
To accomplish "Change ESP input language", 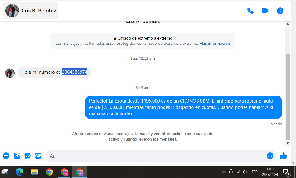I will (x=254, y=172).
